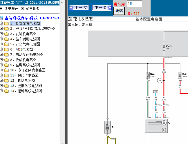This screenshot has height=144, width=188.
Task: Click the sidebar scrollbar up arrow
Action: point(62,2)
